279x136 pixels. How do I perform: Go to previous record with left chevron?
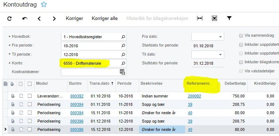(x=39, y=19)
